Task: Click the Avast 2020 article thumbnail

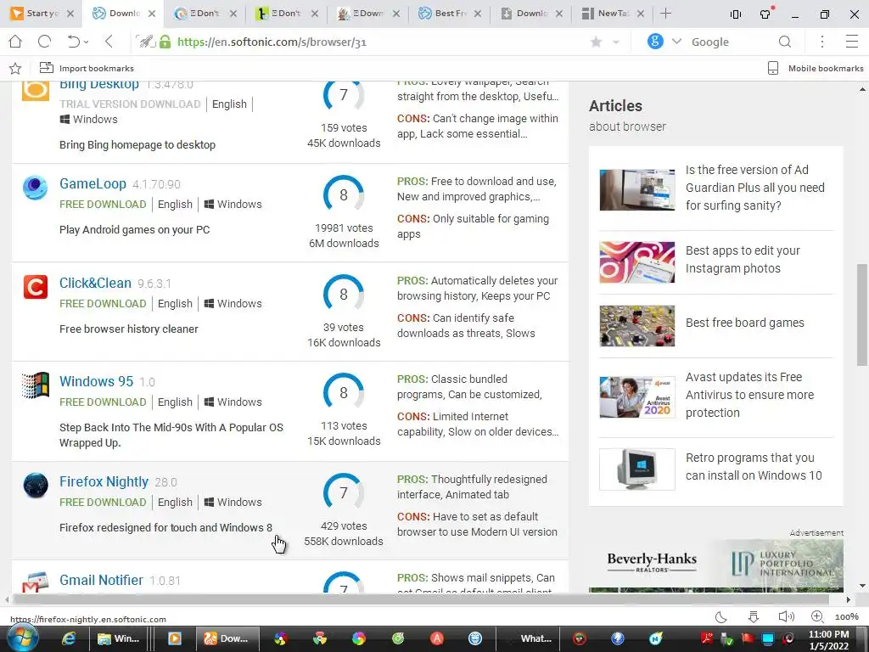Action: tap(636, 397)
